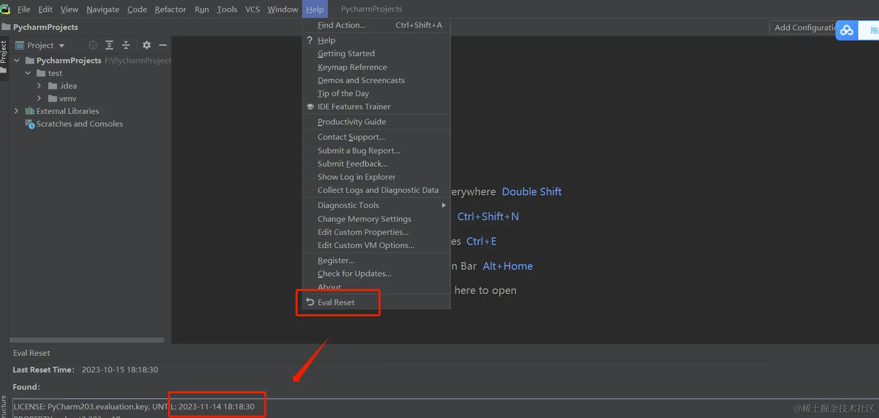Click the test folder icon
The image size is (879, 418).
pos(41,73)
